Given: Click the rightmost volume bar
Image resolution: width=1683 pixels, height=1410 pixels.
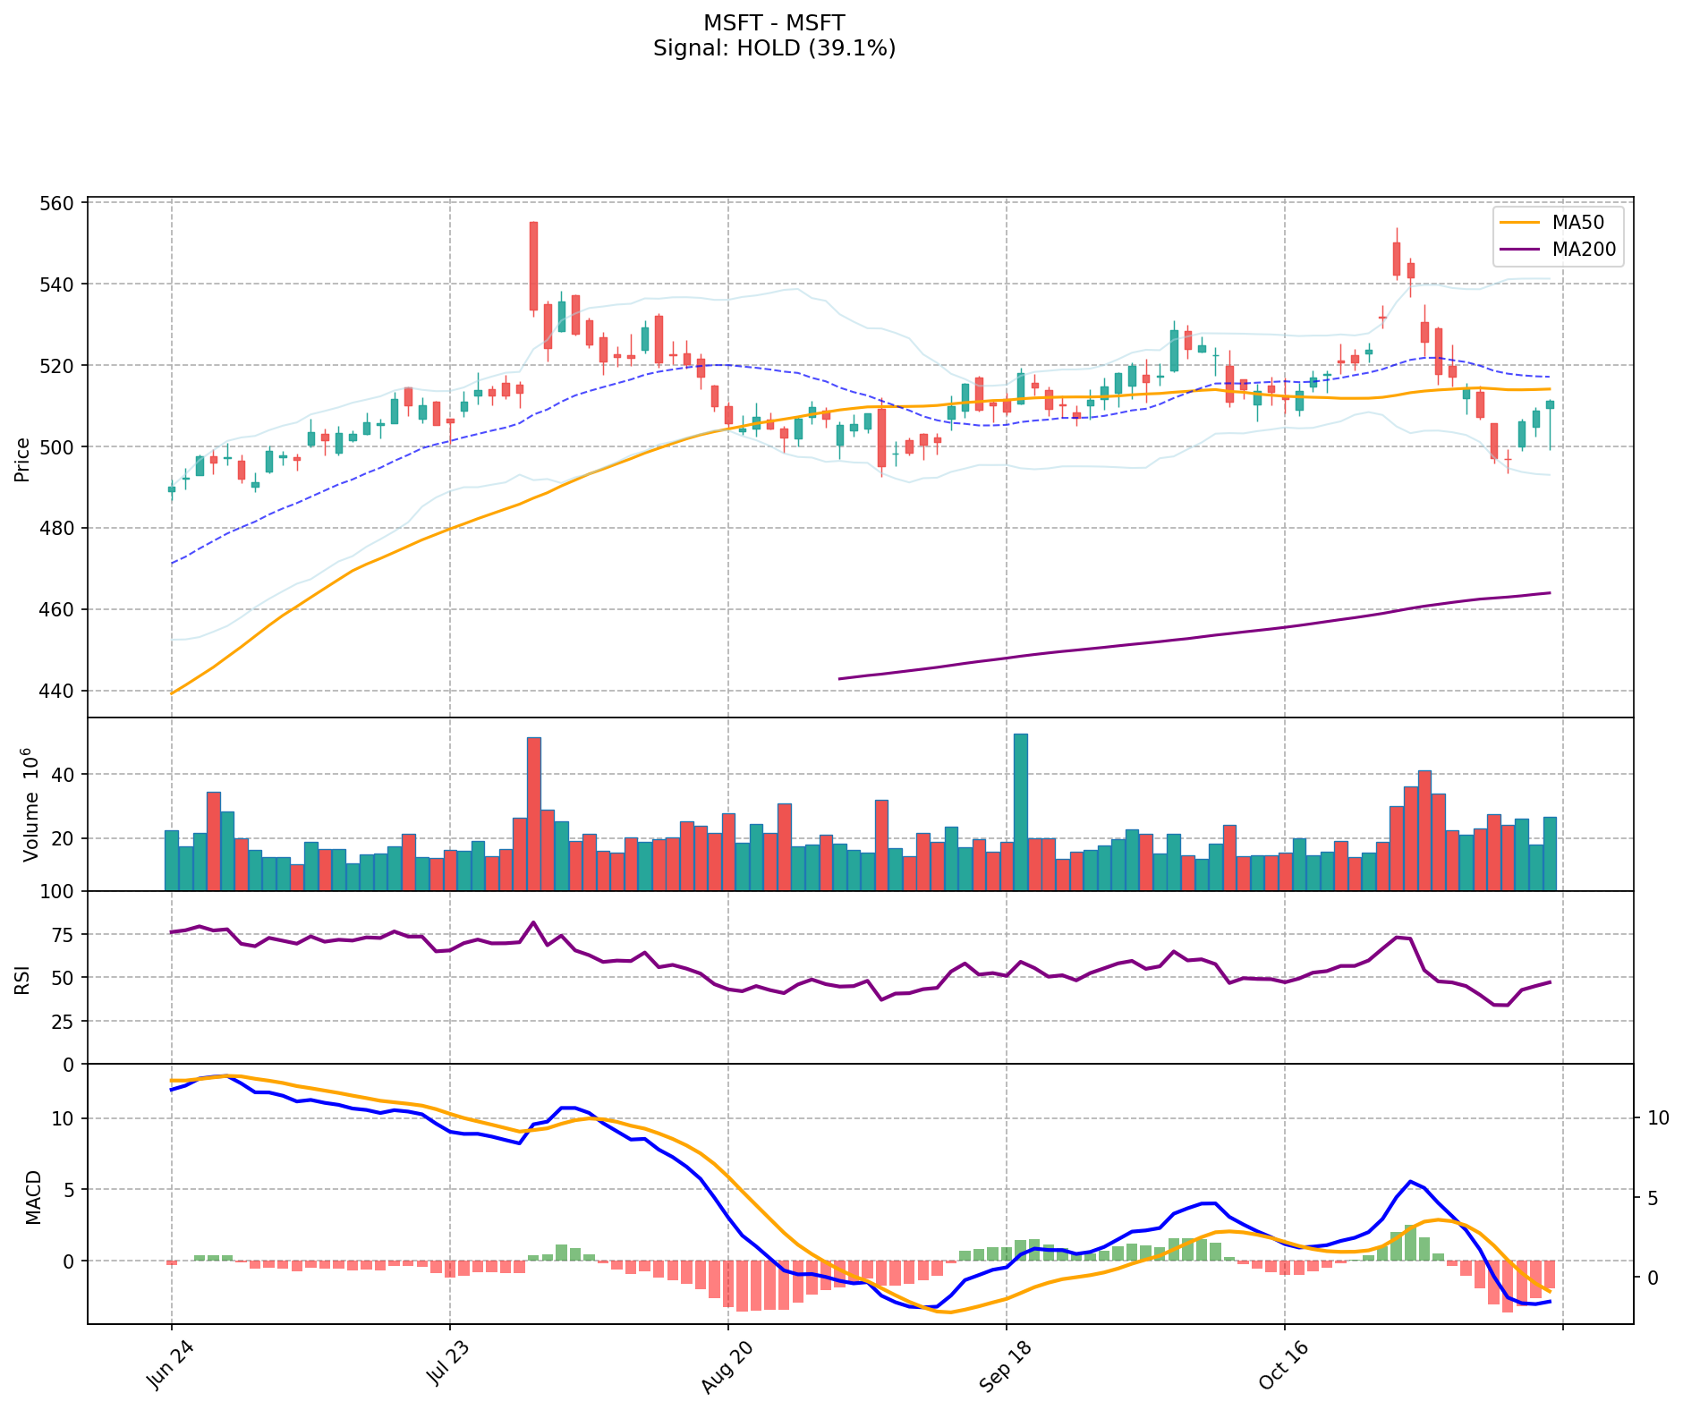Looking at the screenshot, I should [1550, 853].
